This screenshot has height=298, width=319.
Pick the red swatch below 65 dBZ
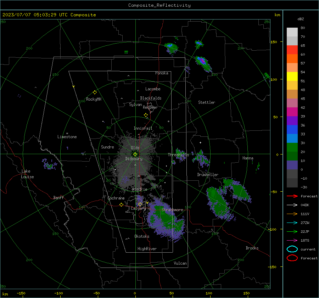[x=292, y=50]
